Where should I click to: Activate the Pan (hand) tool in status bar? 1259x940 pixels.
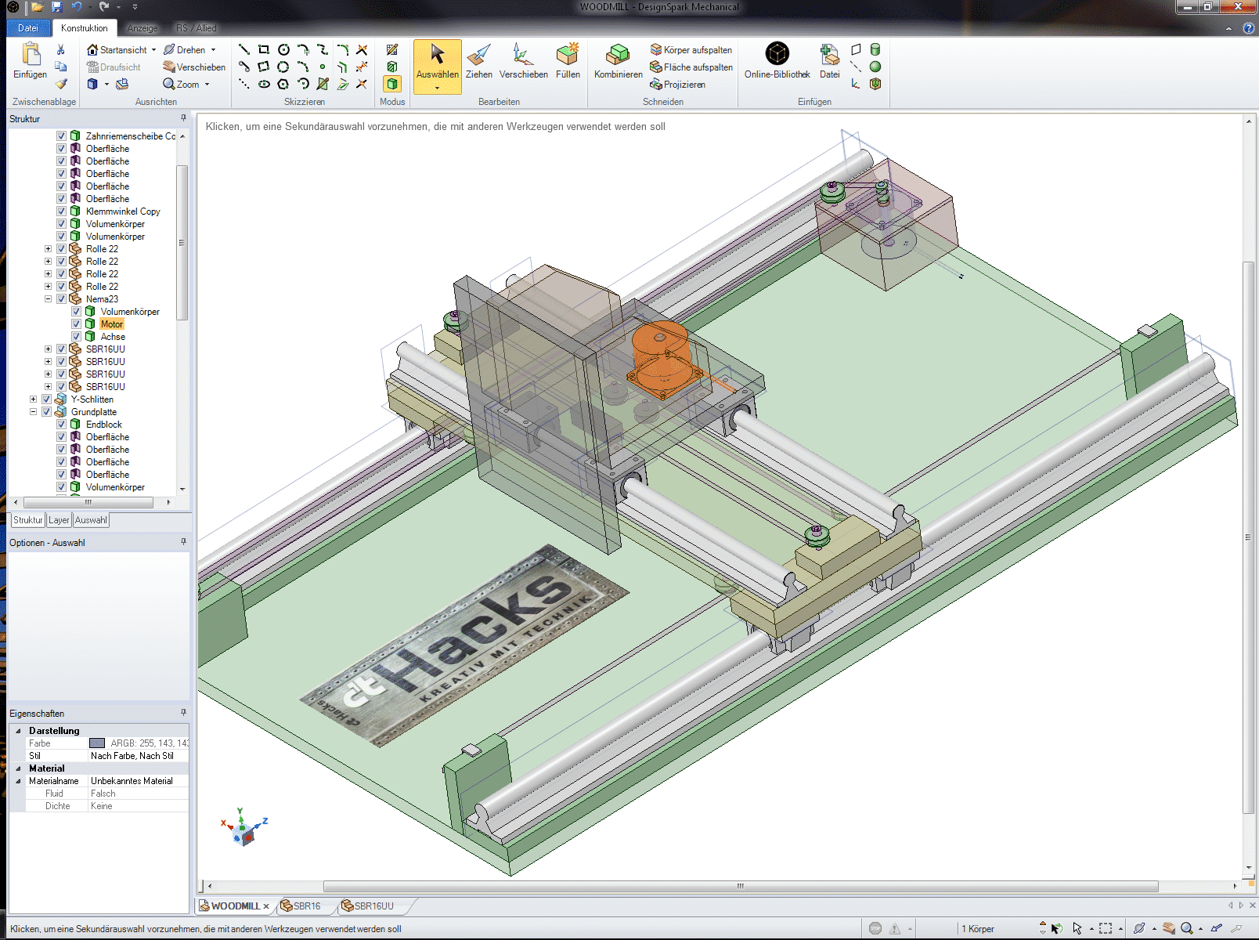[x=1171, y=927]
